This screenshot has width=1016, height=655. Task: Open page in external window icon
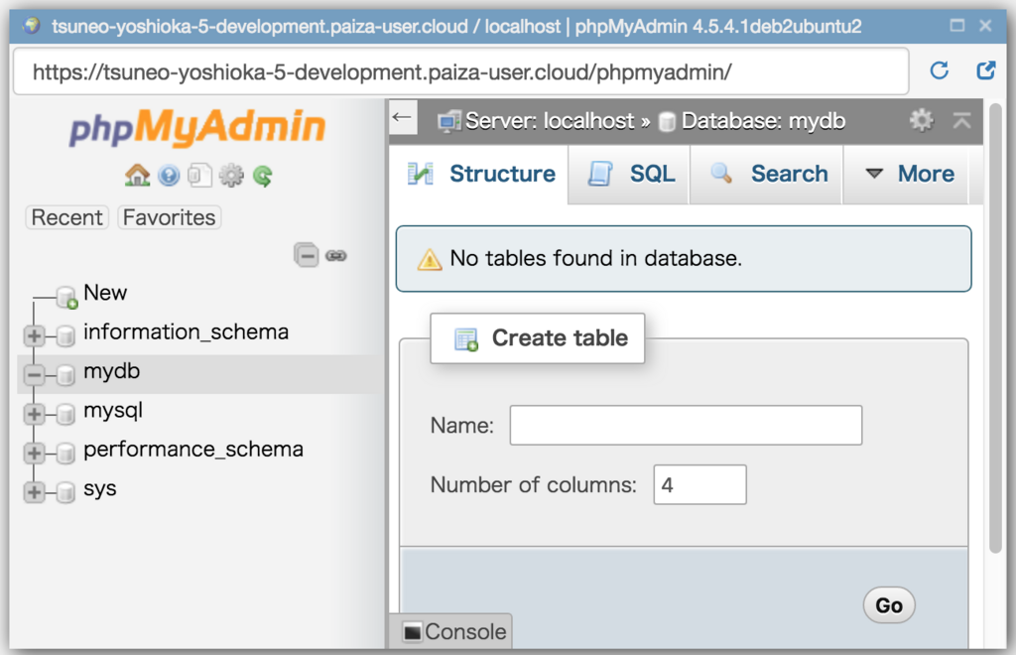(985, 70)
